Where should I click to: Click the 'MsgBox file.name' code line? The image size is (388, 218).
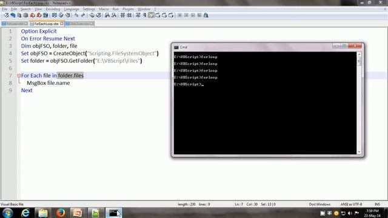tap(48, 83)
